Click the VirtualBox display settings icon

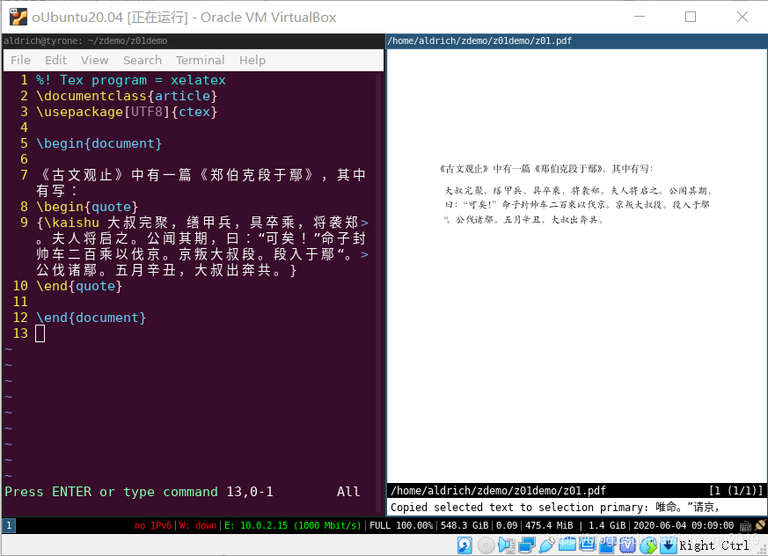[588, 544]
